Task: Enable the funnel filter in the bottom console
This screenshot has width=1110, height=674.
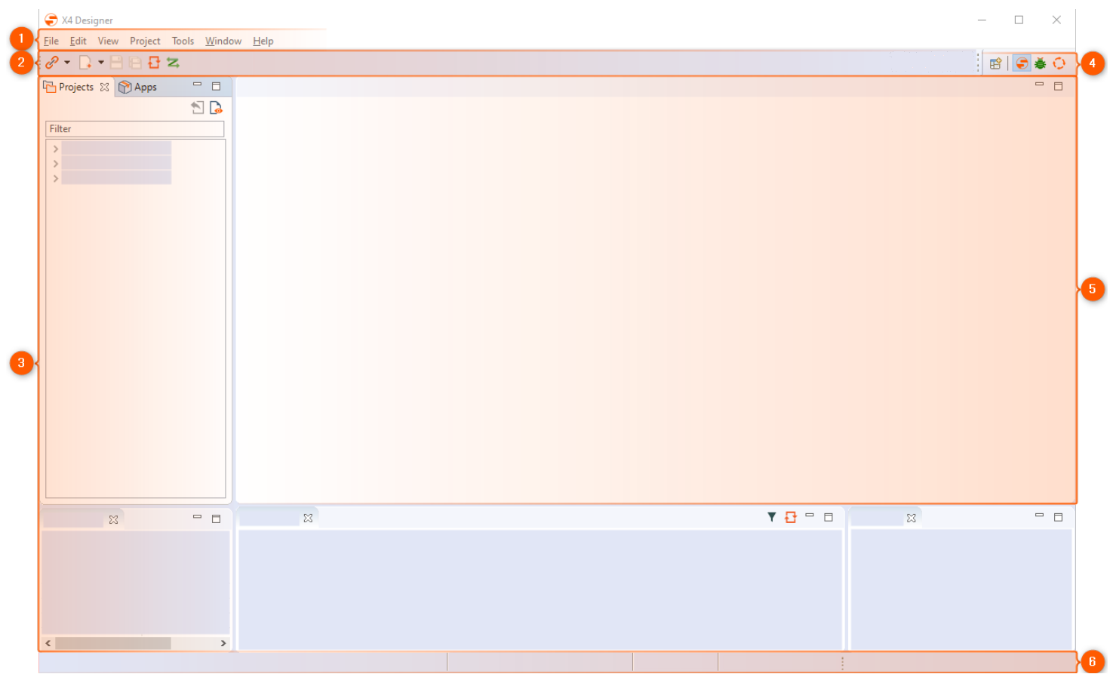Action: tap(771, 517)
